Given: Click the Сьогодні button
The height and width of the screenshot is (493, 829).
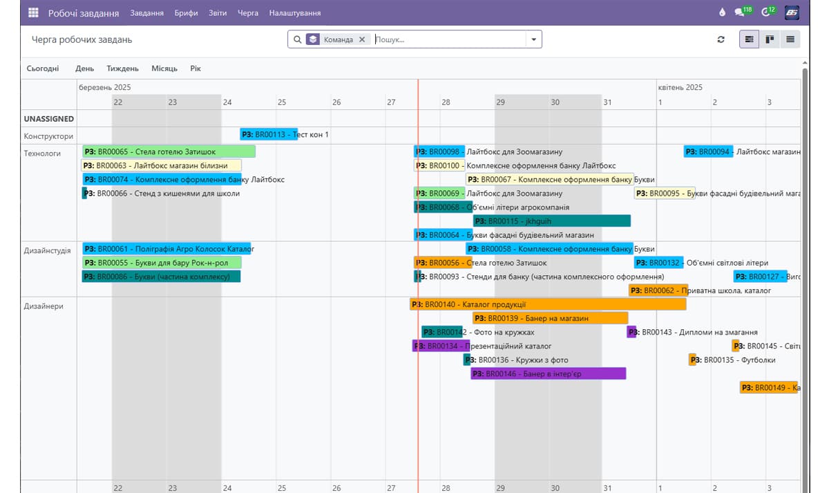Looking at the screenshot, I should [43, 68].
